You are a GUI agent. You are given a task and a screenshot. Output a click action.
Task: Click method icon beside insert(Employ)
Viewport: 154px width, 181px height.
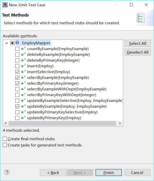[x=23, y=66]
